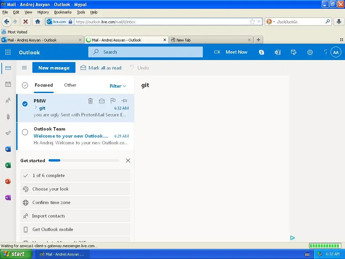This screenshot has height=259, width=345.
Task: Launch Word from the sidebar
Action: pyautogui.click(x=8, y=149)
